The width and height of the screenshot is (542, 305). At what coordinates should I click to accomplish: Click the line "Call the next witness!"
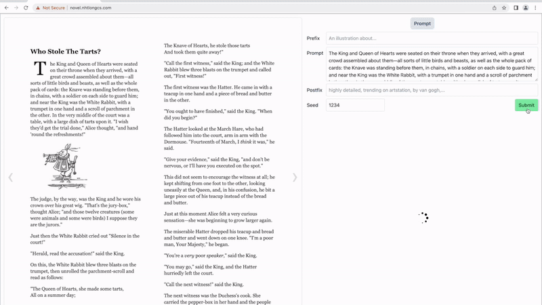(x=204, y=284)
